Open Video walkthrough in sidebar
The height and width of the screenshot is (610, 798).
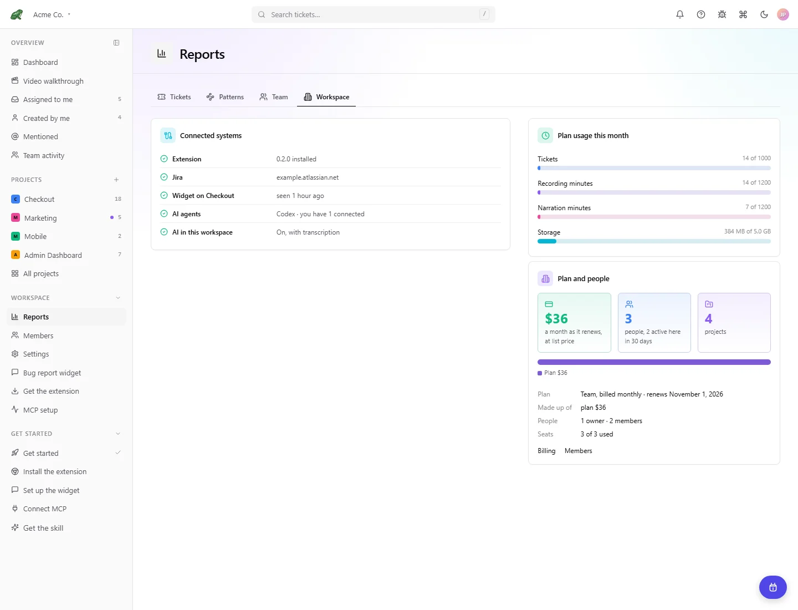pos(66,81)
